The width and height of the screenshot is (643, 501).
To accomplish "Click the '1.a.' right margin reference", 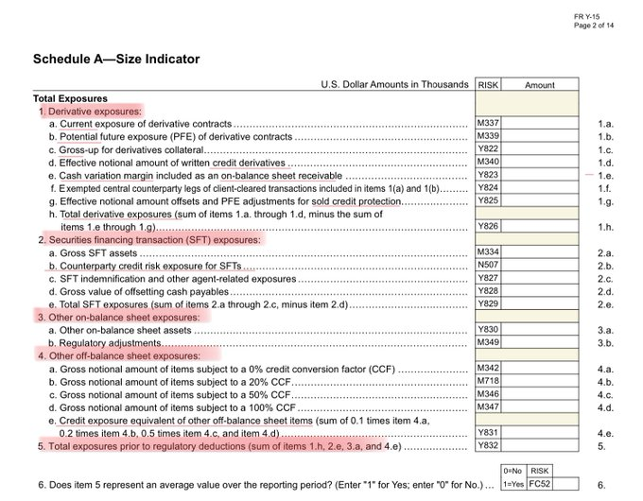I will pyautogui.click(x=605, y=124).
